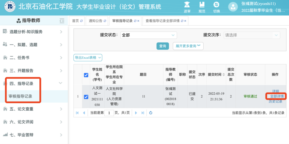Screen dimensions: 289x144
Task: Go to the next page arrow
Action: (136, 113)
